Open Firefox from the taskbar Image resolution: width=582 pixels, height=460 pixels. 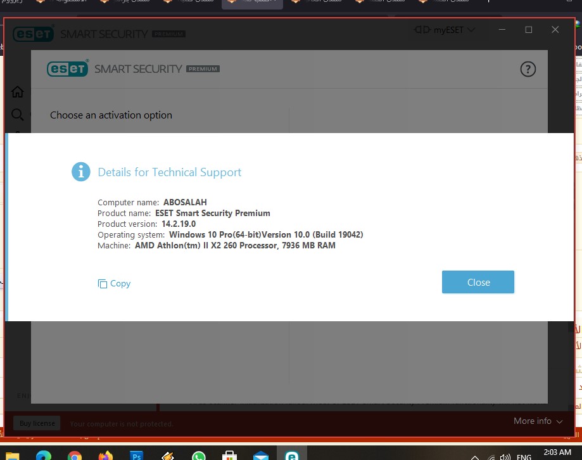click(105, 456)
